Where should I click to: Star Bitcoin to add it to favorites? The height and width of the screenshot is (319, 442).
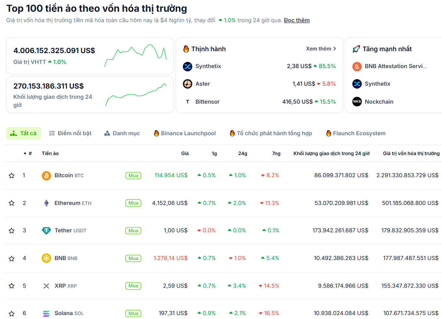point(11,175)
